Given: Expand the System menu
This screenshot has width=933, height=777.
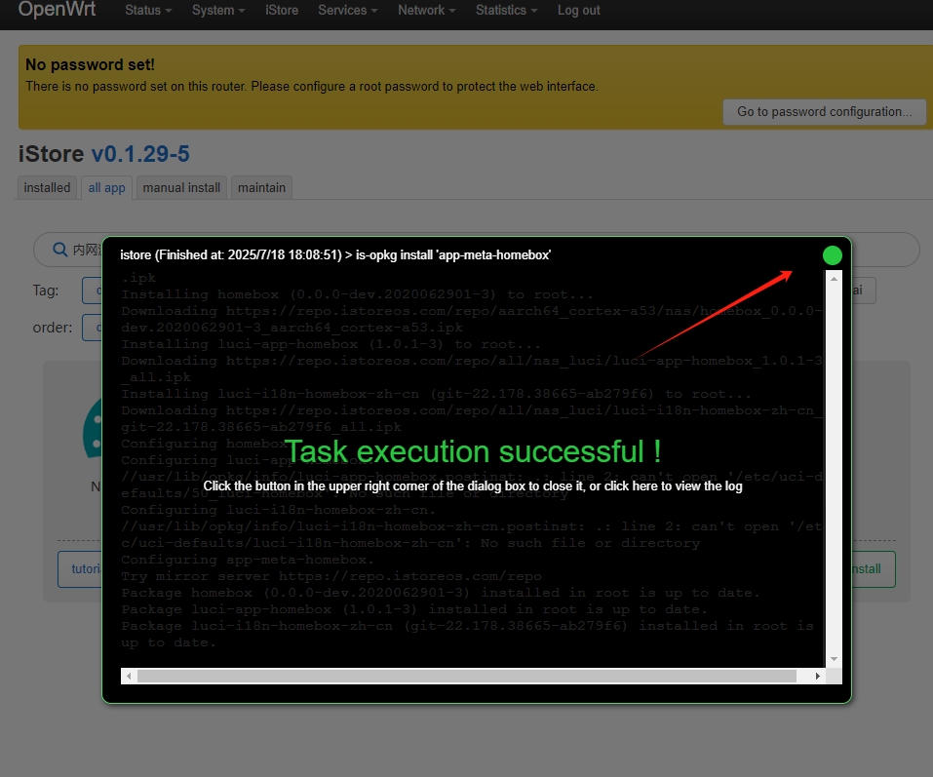Looking at the screenshot, I should (218, 10).
